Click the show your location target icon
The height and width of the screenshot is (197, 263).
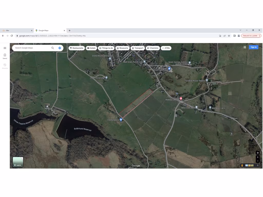tap(258, 153)
